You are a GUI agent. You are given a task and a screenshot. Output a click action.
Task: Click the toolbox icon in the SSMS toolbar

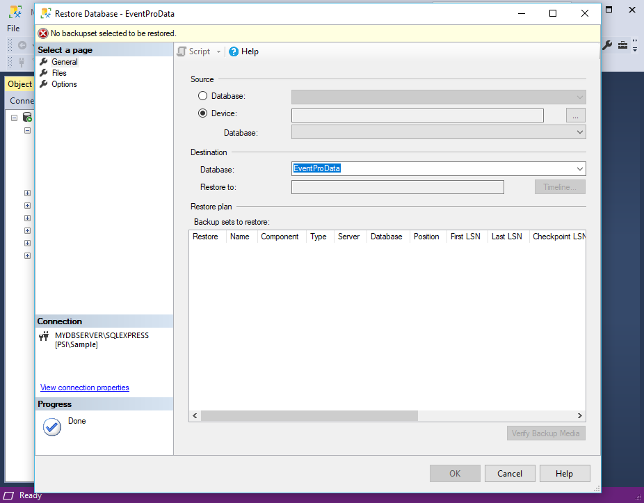(x=622, y=45)
